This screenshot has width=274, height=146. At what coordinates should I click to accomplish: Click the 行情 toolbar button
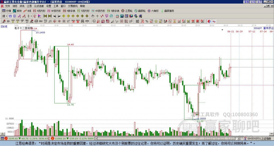[x=7, y=11]
